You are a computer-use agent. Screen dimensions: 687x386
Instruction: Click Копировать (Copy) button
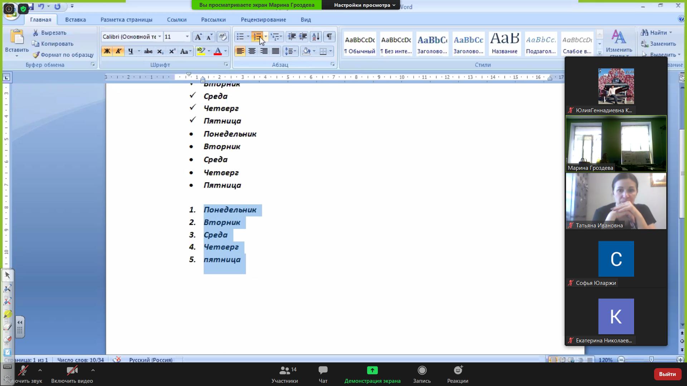[53, 44]
